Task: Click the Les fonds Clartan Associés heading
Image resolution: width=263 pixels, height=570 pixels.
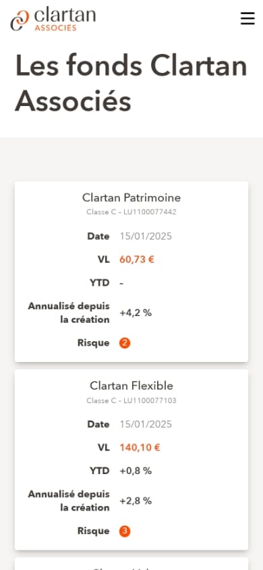Action: click(x=131, y=83)
